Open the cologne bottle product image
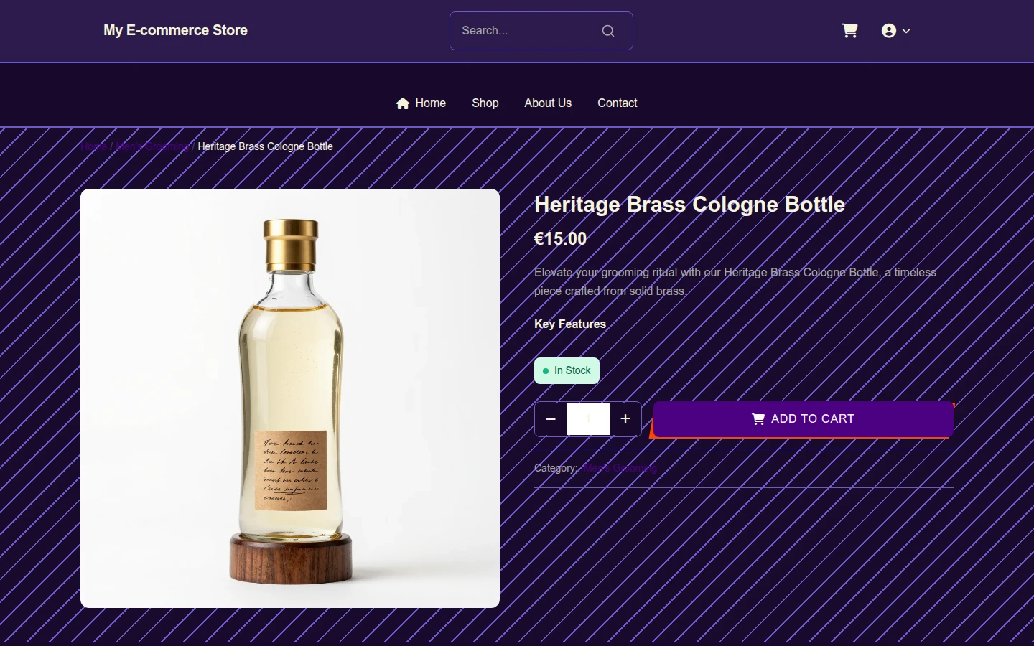The width and height of the screenshot is (1034, 646). pos(290,398)
